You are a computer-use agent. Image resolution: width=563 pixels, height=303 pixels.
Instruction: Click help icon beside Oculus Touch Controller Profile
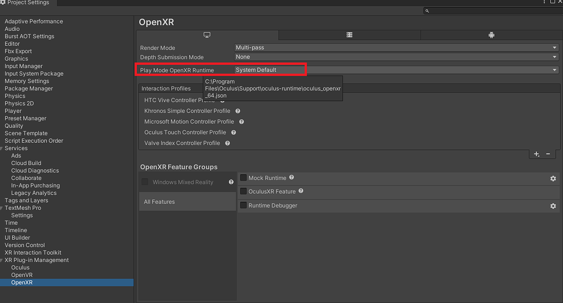(x=234, y=132)
